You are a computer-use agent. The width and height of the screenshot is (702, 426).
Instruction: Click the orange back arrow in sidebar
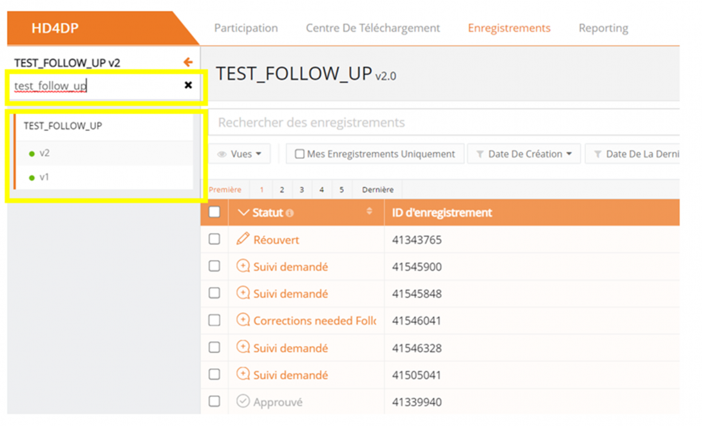[188, 62]
